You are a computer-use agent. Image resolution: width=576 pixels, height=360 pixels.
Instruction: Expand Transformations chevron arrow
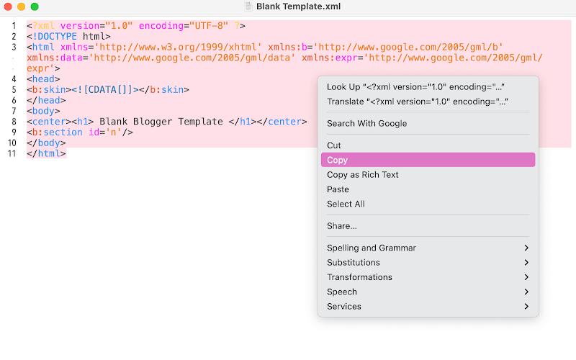pyautogui.click(x=526, y=277)
